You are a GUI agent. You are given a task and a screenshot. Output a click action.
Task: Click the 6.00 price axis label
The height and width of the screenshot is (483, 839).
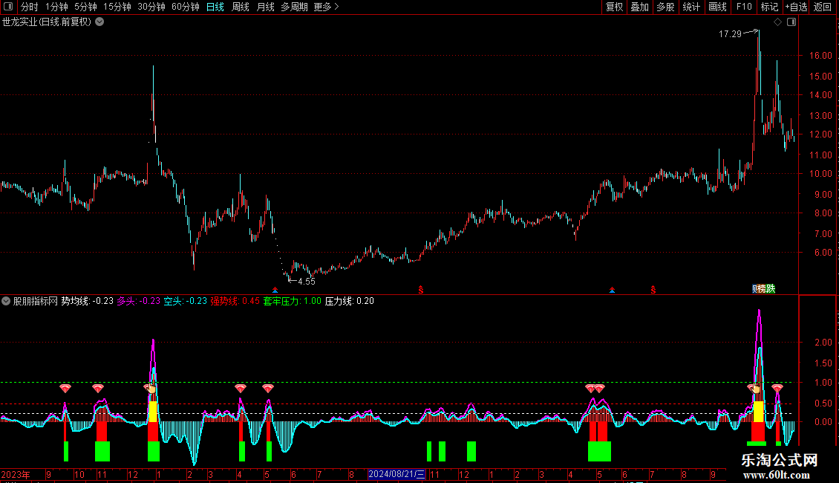point(823,253)
